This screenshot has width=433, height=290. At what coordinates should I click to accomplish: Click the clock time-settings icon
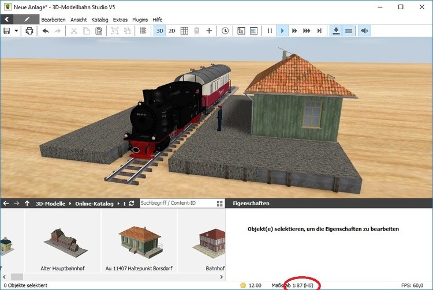click(x=225, y=31)
